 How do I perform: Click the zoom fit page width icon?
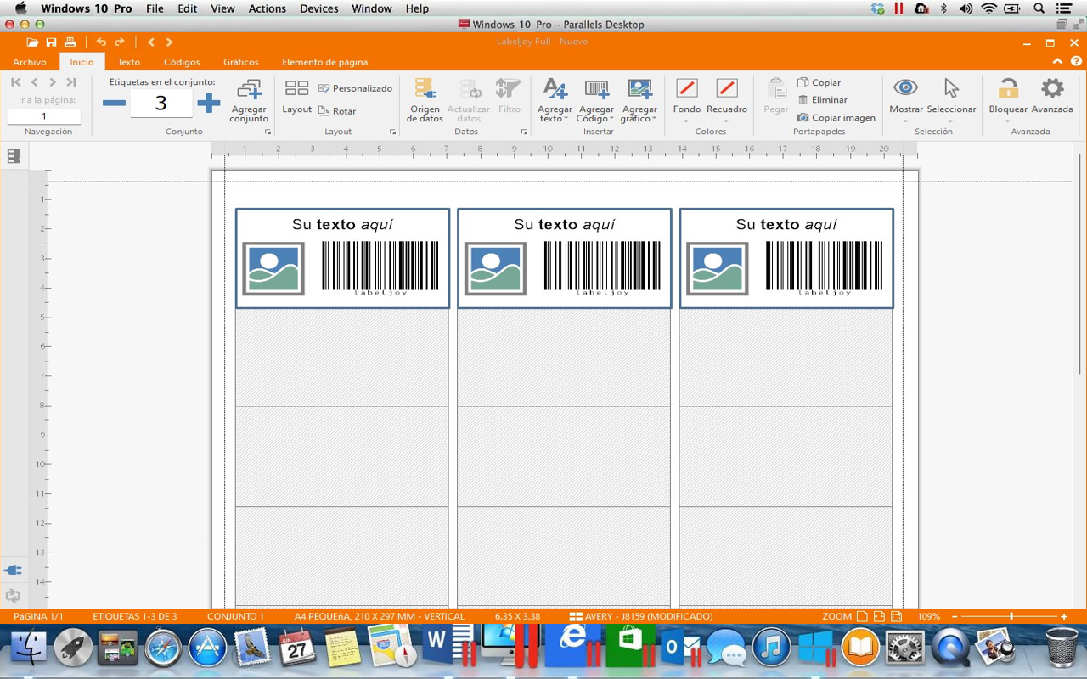coord(879,616)
